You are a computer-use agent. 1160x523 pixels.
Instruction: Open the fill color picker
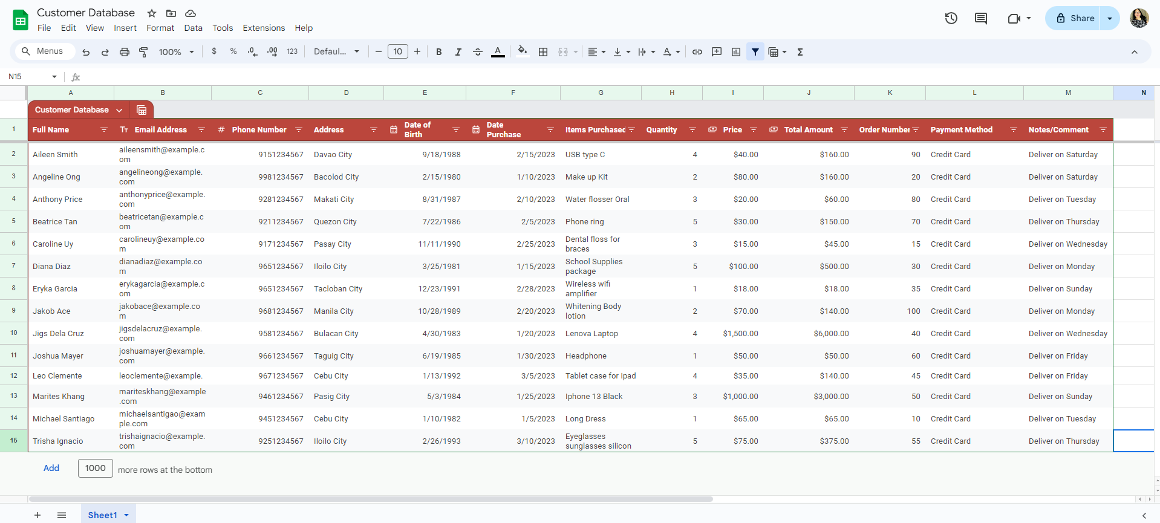click(x=523, y=51)
